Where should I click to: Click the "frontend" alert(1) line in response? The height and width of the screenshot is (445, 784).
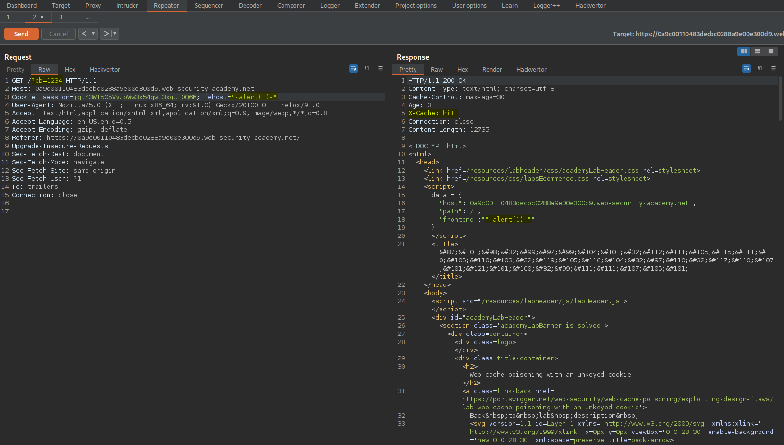click(487, 220)
